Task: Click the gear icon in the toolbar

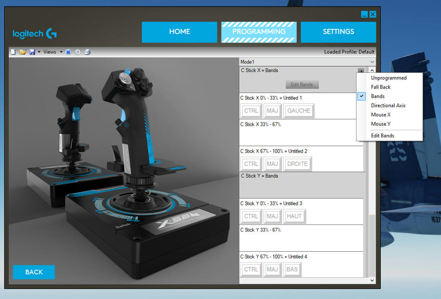Action: [x=78, y=52]
